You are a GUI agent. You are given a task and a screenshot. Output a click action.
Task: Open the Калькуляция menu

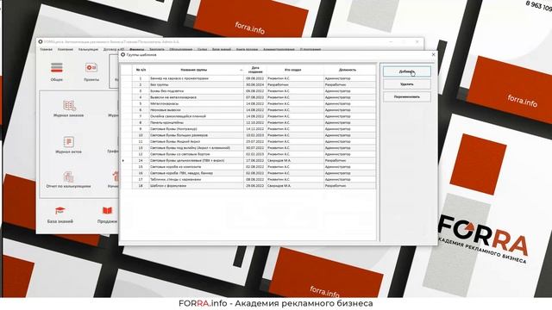pos(88,50)
